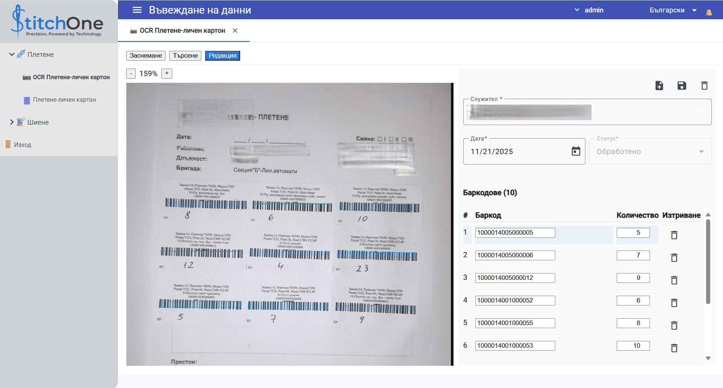Remove barcode row 6 using trash icon
This screenshot has height=388, width=723.
[674, 348]
